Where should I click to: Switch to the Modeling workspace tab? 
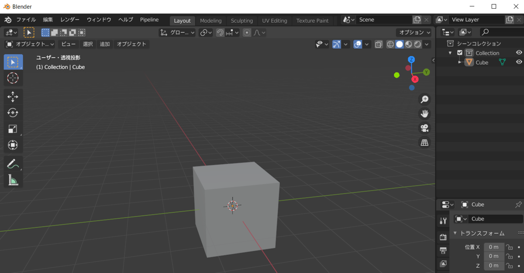tap(211, 21)
